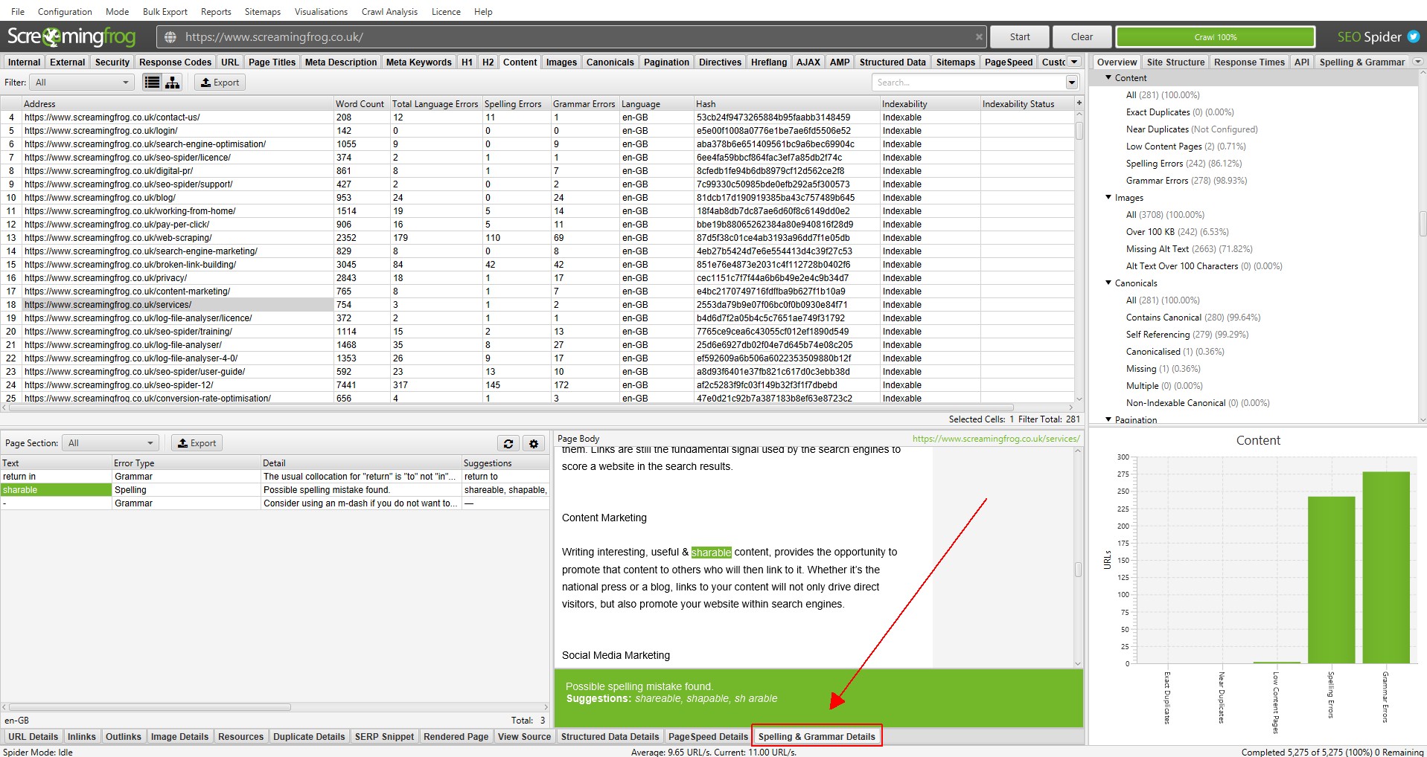
Task: Open the services page URL link
Action: coord(996,438)
